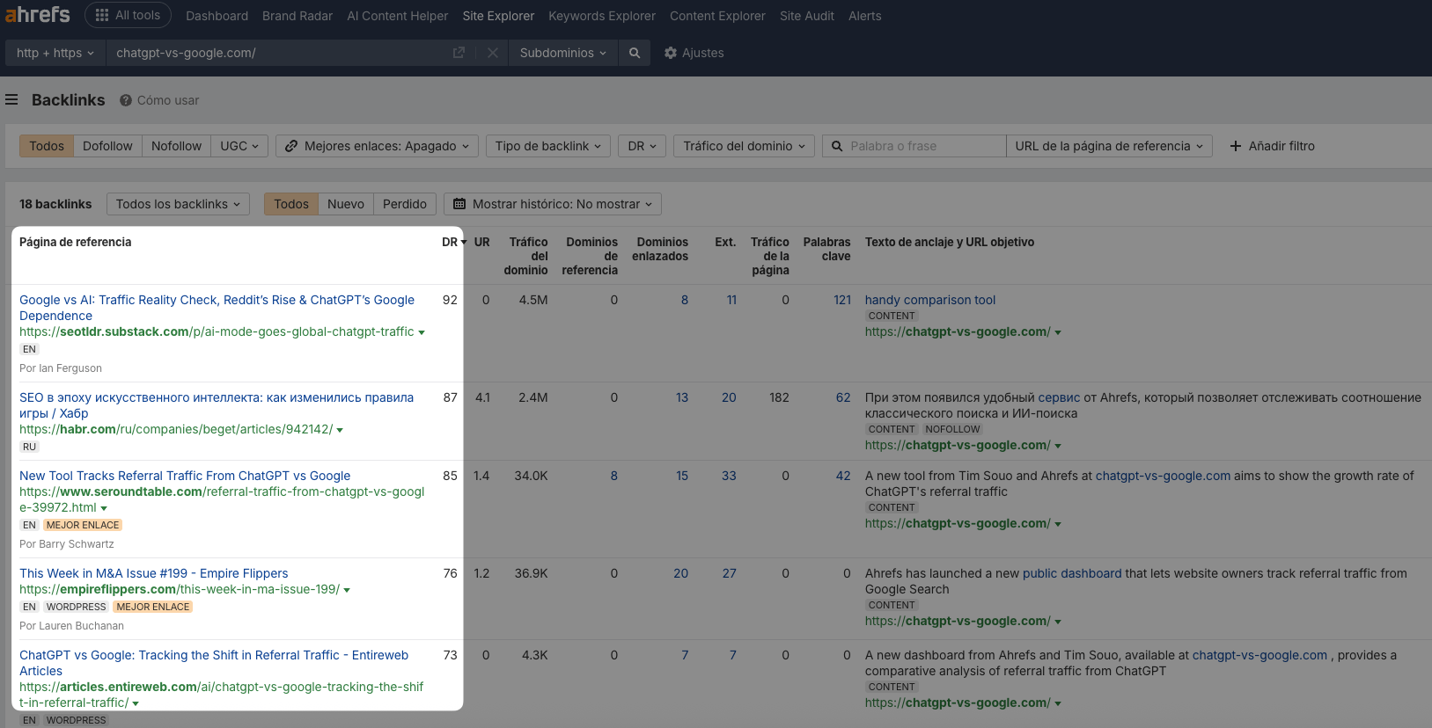The height and width of the screenshot is (728, 1432).
Task: Sort by DR column arrow
Action: coord(464,242)
